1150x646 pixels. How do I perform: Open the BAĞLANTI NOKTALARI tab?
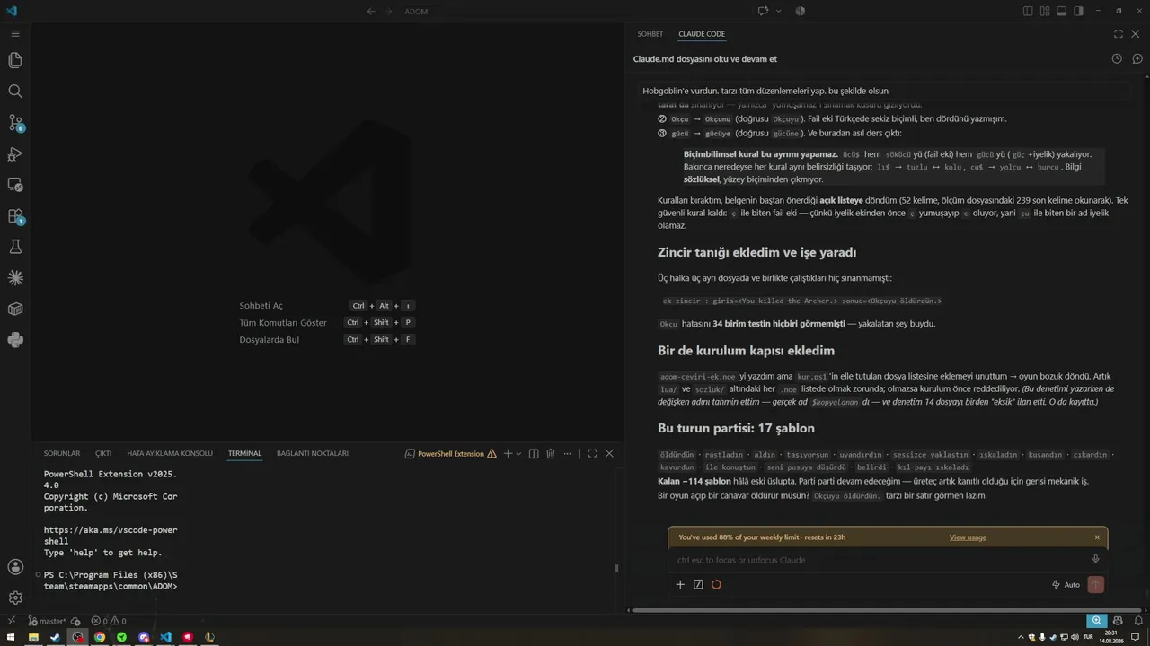pos(313,454)
